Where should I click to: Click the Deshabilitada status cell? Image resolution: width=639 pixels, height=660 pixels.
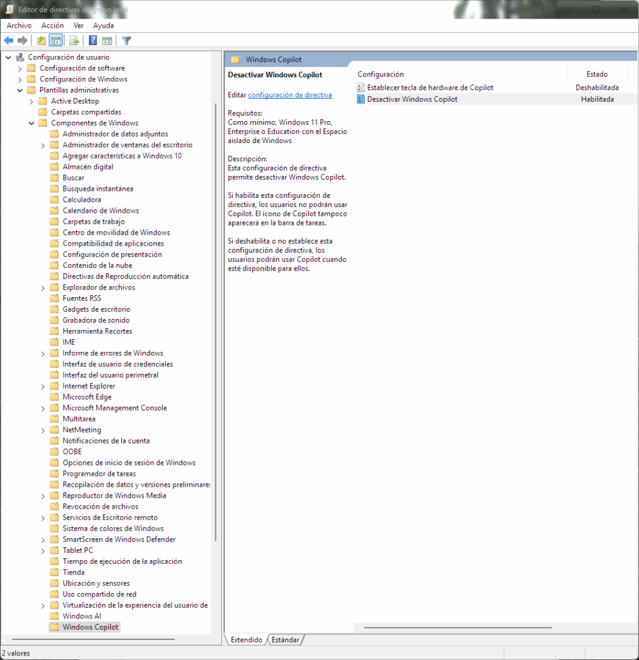597,88
